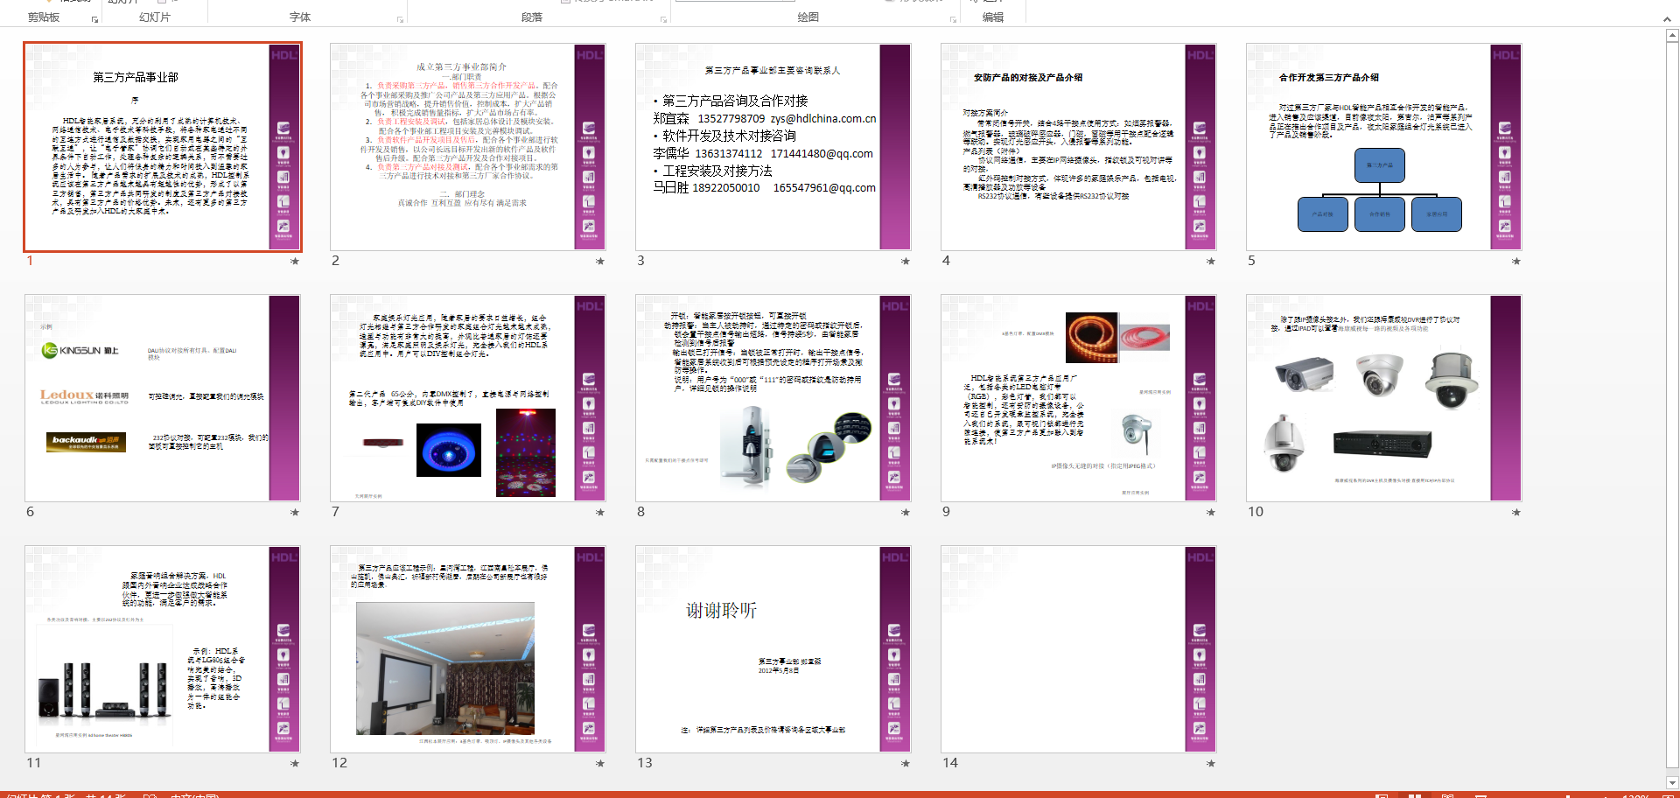The height and width of the screenshot is (798, 1680).
Task: Select the 谢谢聆听 closing slide thumbnail
Action: pos(773,649)
